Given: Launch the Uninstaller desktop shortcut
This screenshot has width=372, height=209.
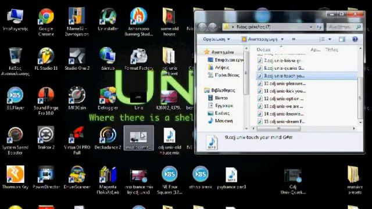Looking at the screenshot, I should 108,19.
